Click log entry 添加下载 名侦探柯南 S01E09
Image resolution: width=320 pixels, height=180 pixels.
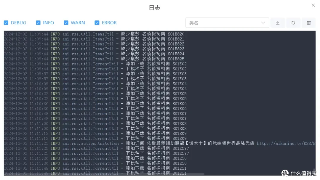tap(95, 134)
